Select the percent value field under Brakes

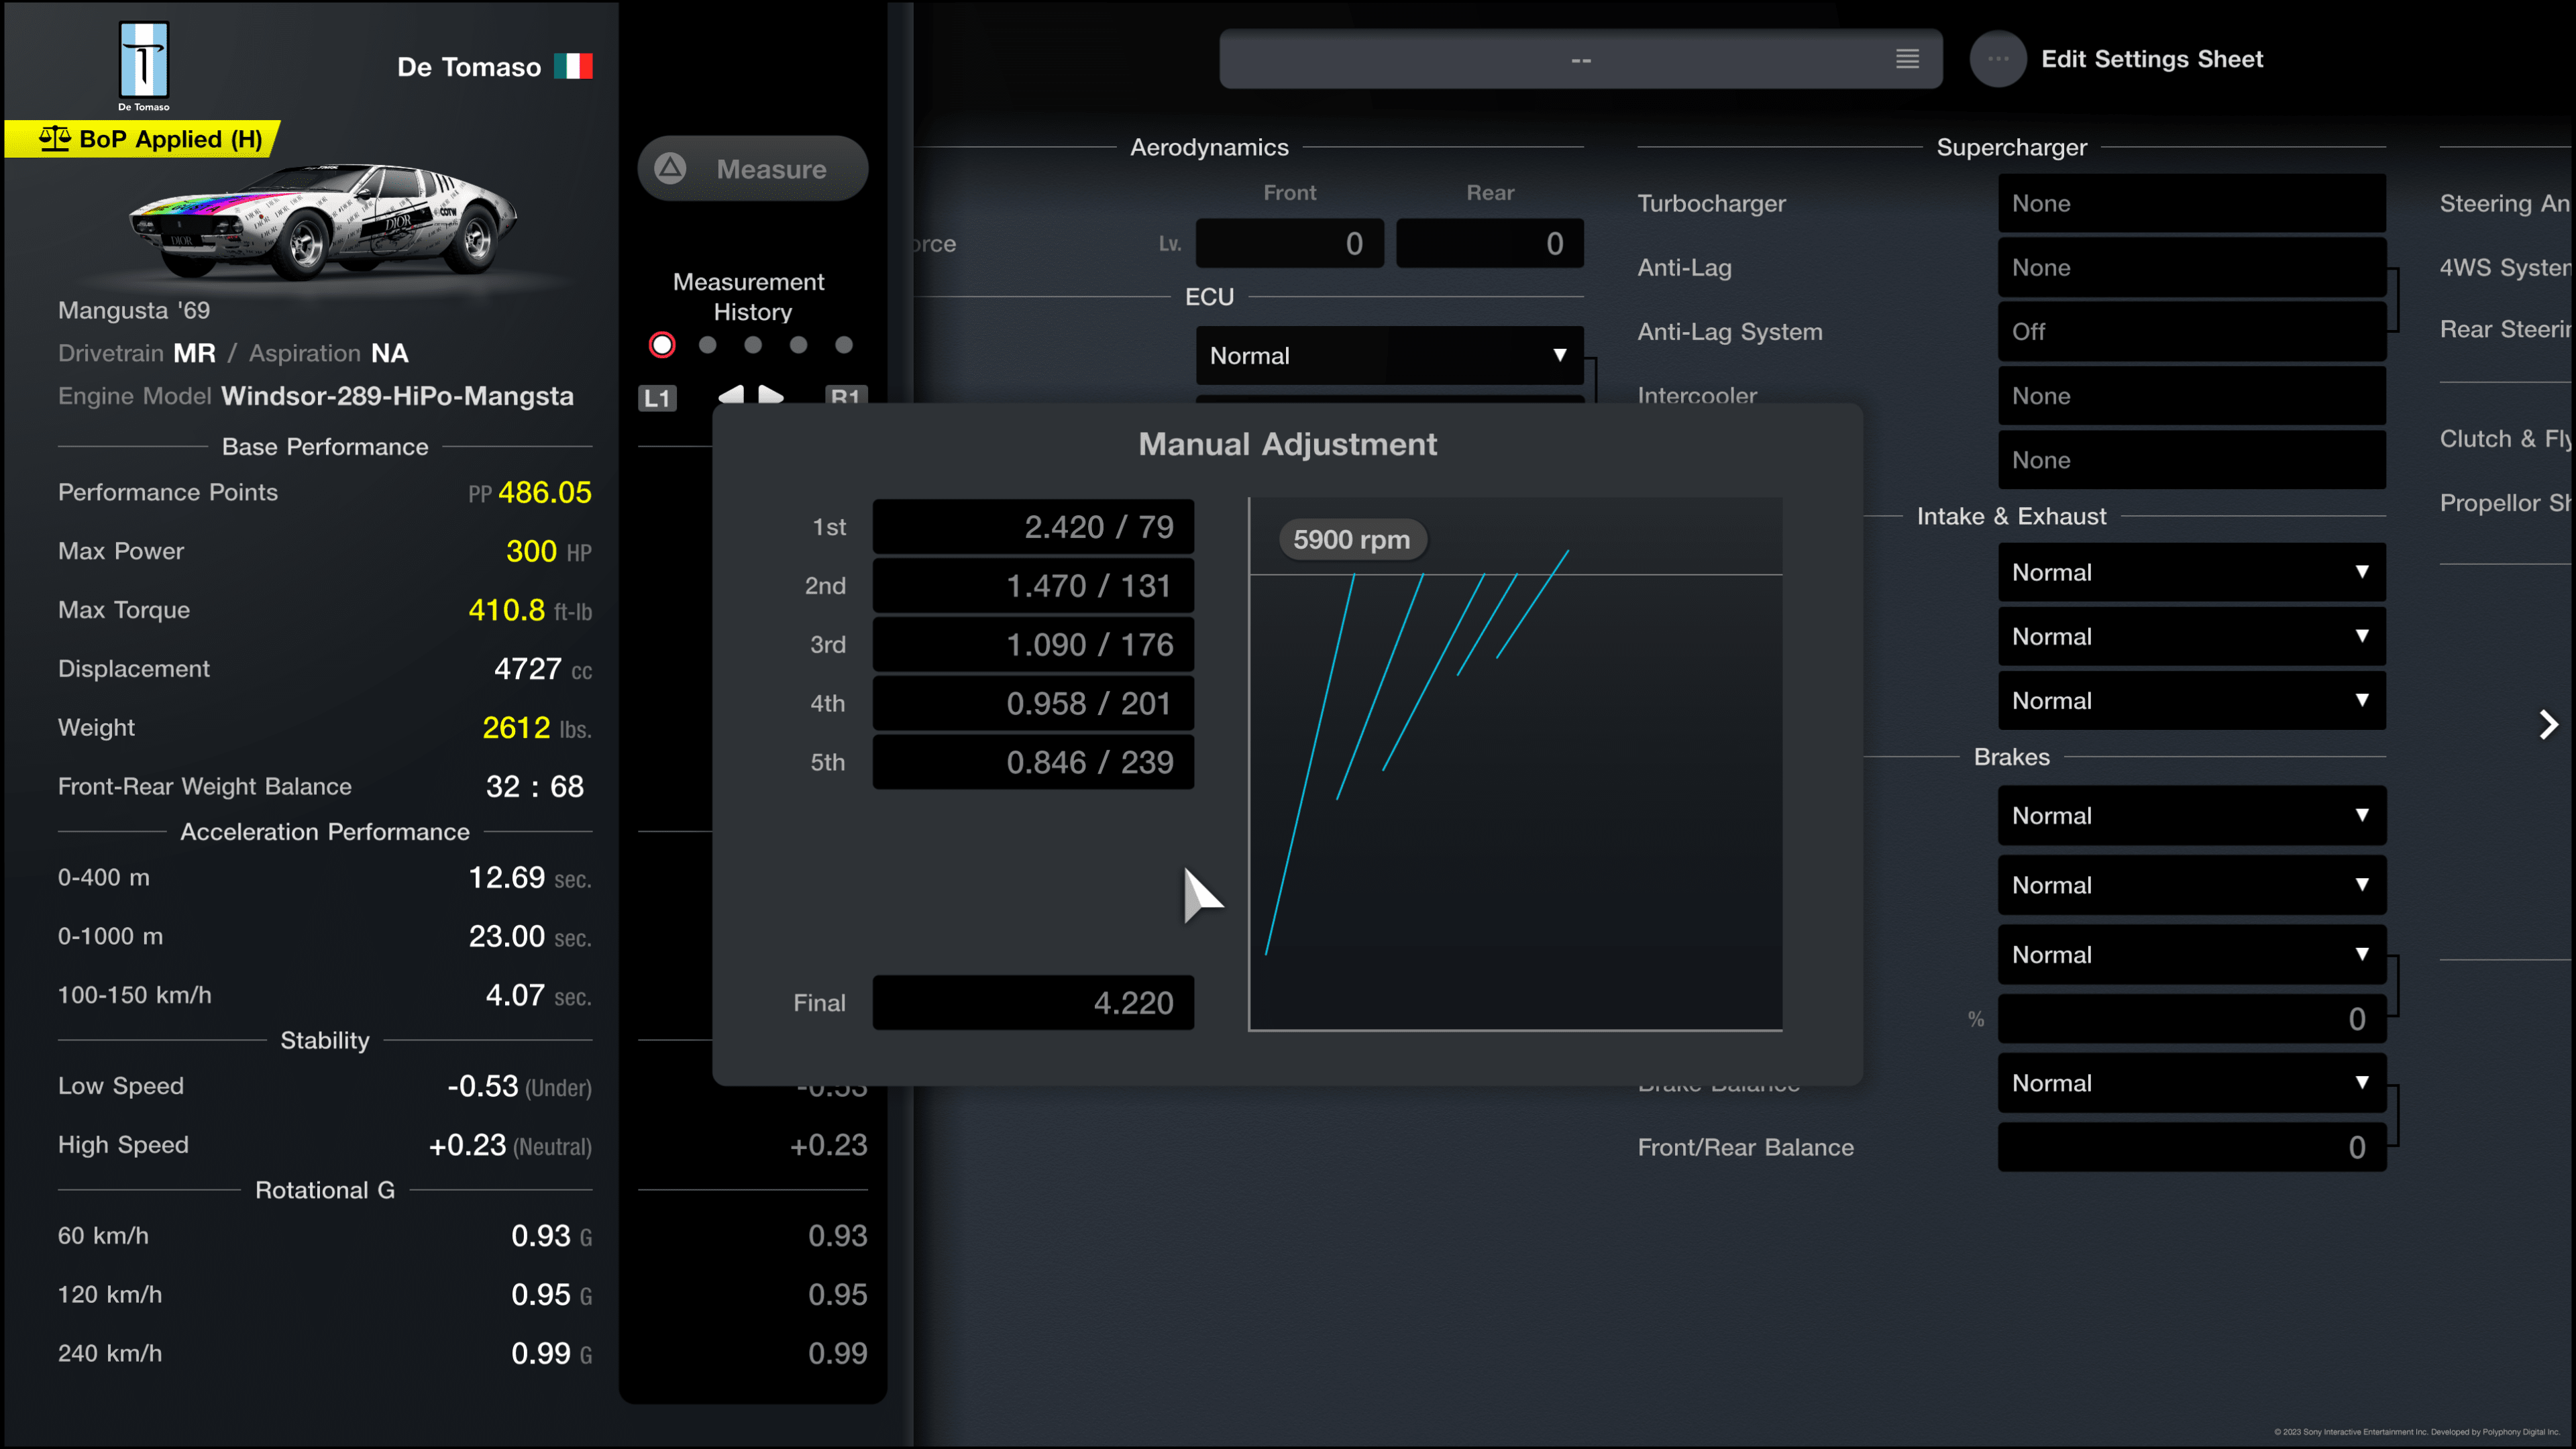pos(2192,1019)
